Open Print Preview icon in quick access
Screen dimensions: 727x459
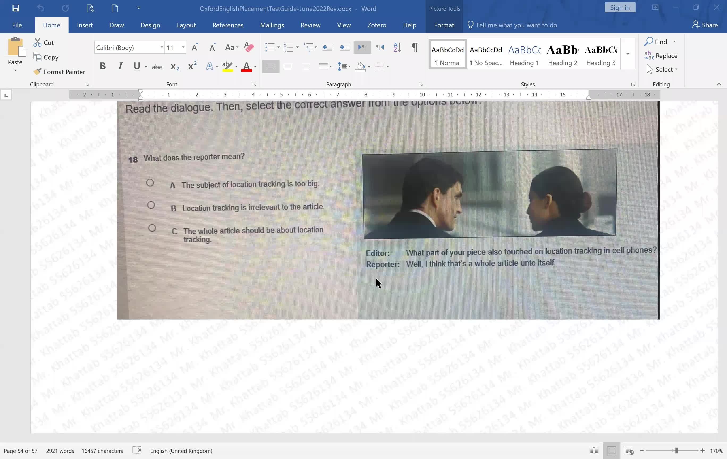point(91,8)
